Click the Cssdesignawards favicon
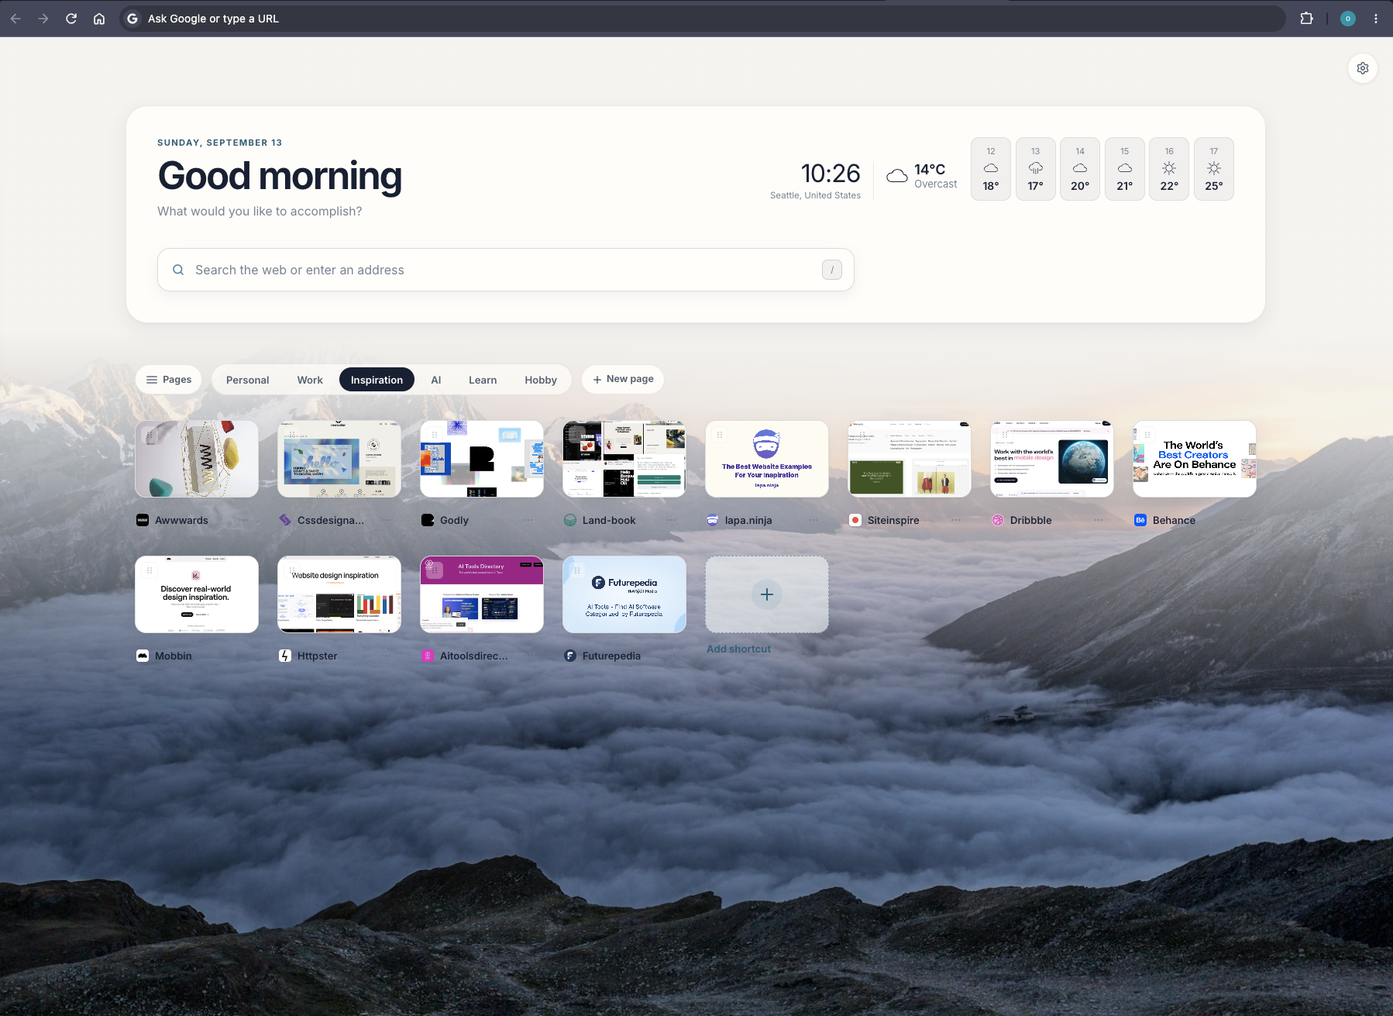 click(x=285, y=520)
